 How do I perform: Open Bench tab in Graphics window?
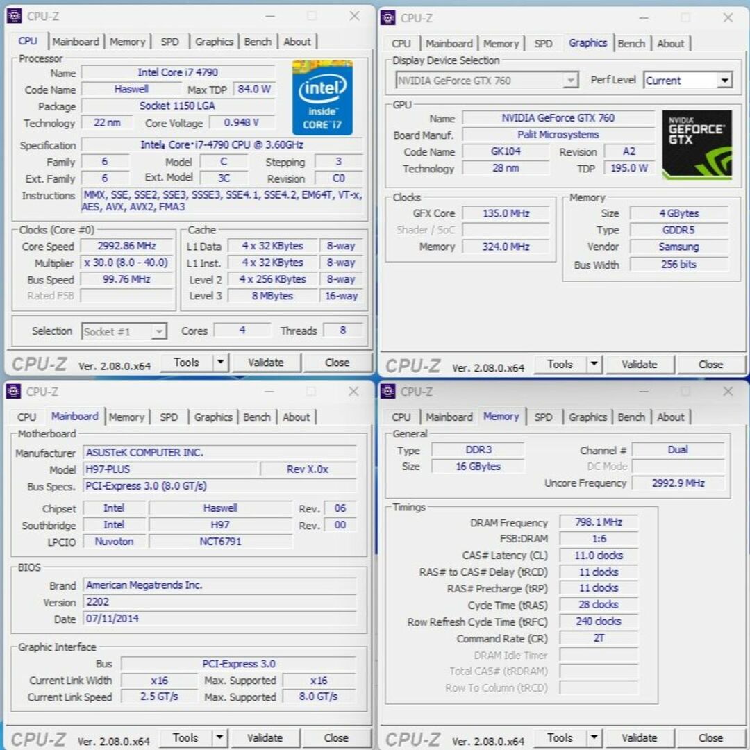631,44
